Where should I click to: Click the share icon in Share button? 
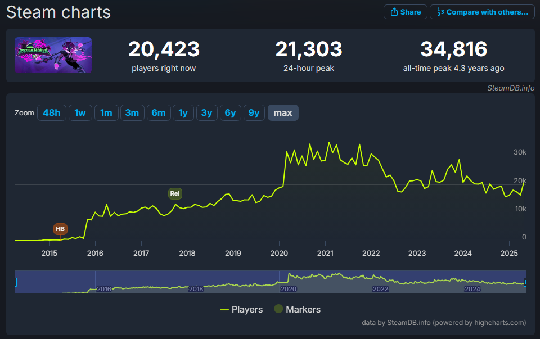click(394, 12)
